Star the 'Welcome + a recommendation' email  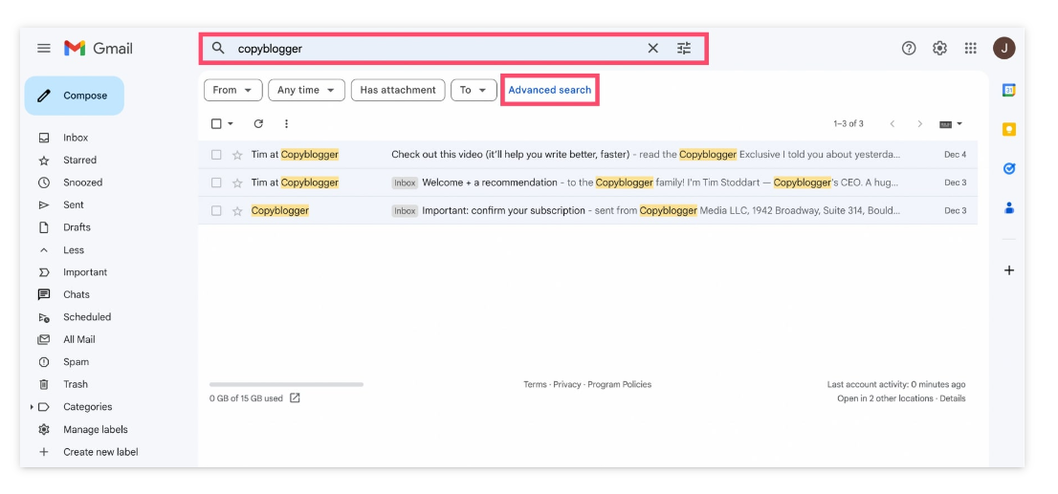tap(237, 183)
